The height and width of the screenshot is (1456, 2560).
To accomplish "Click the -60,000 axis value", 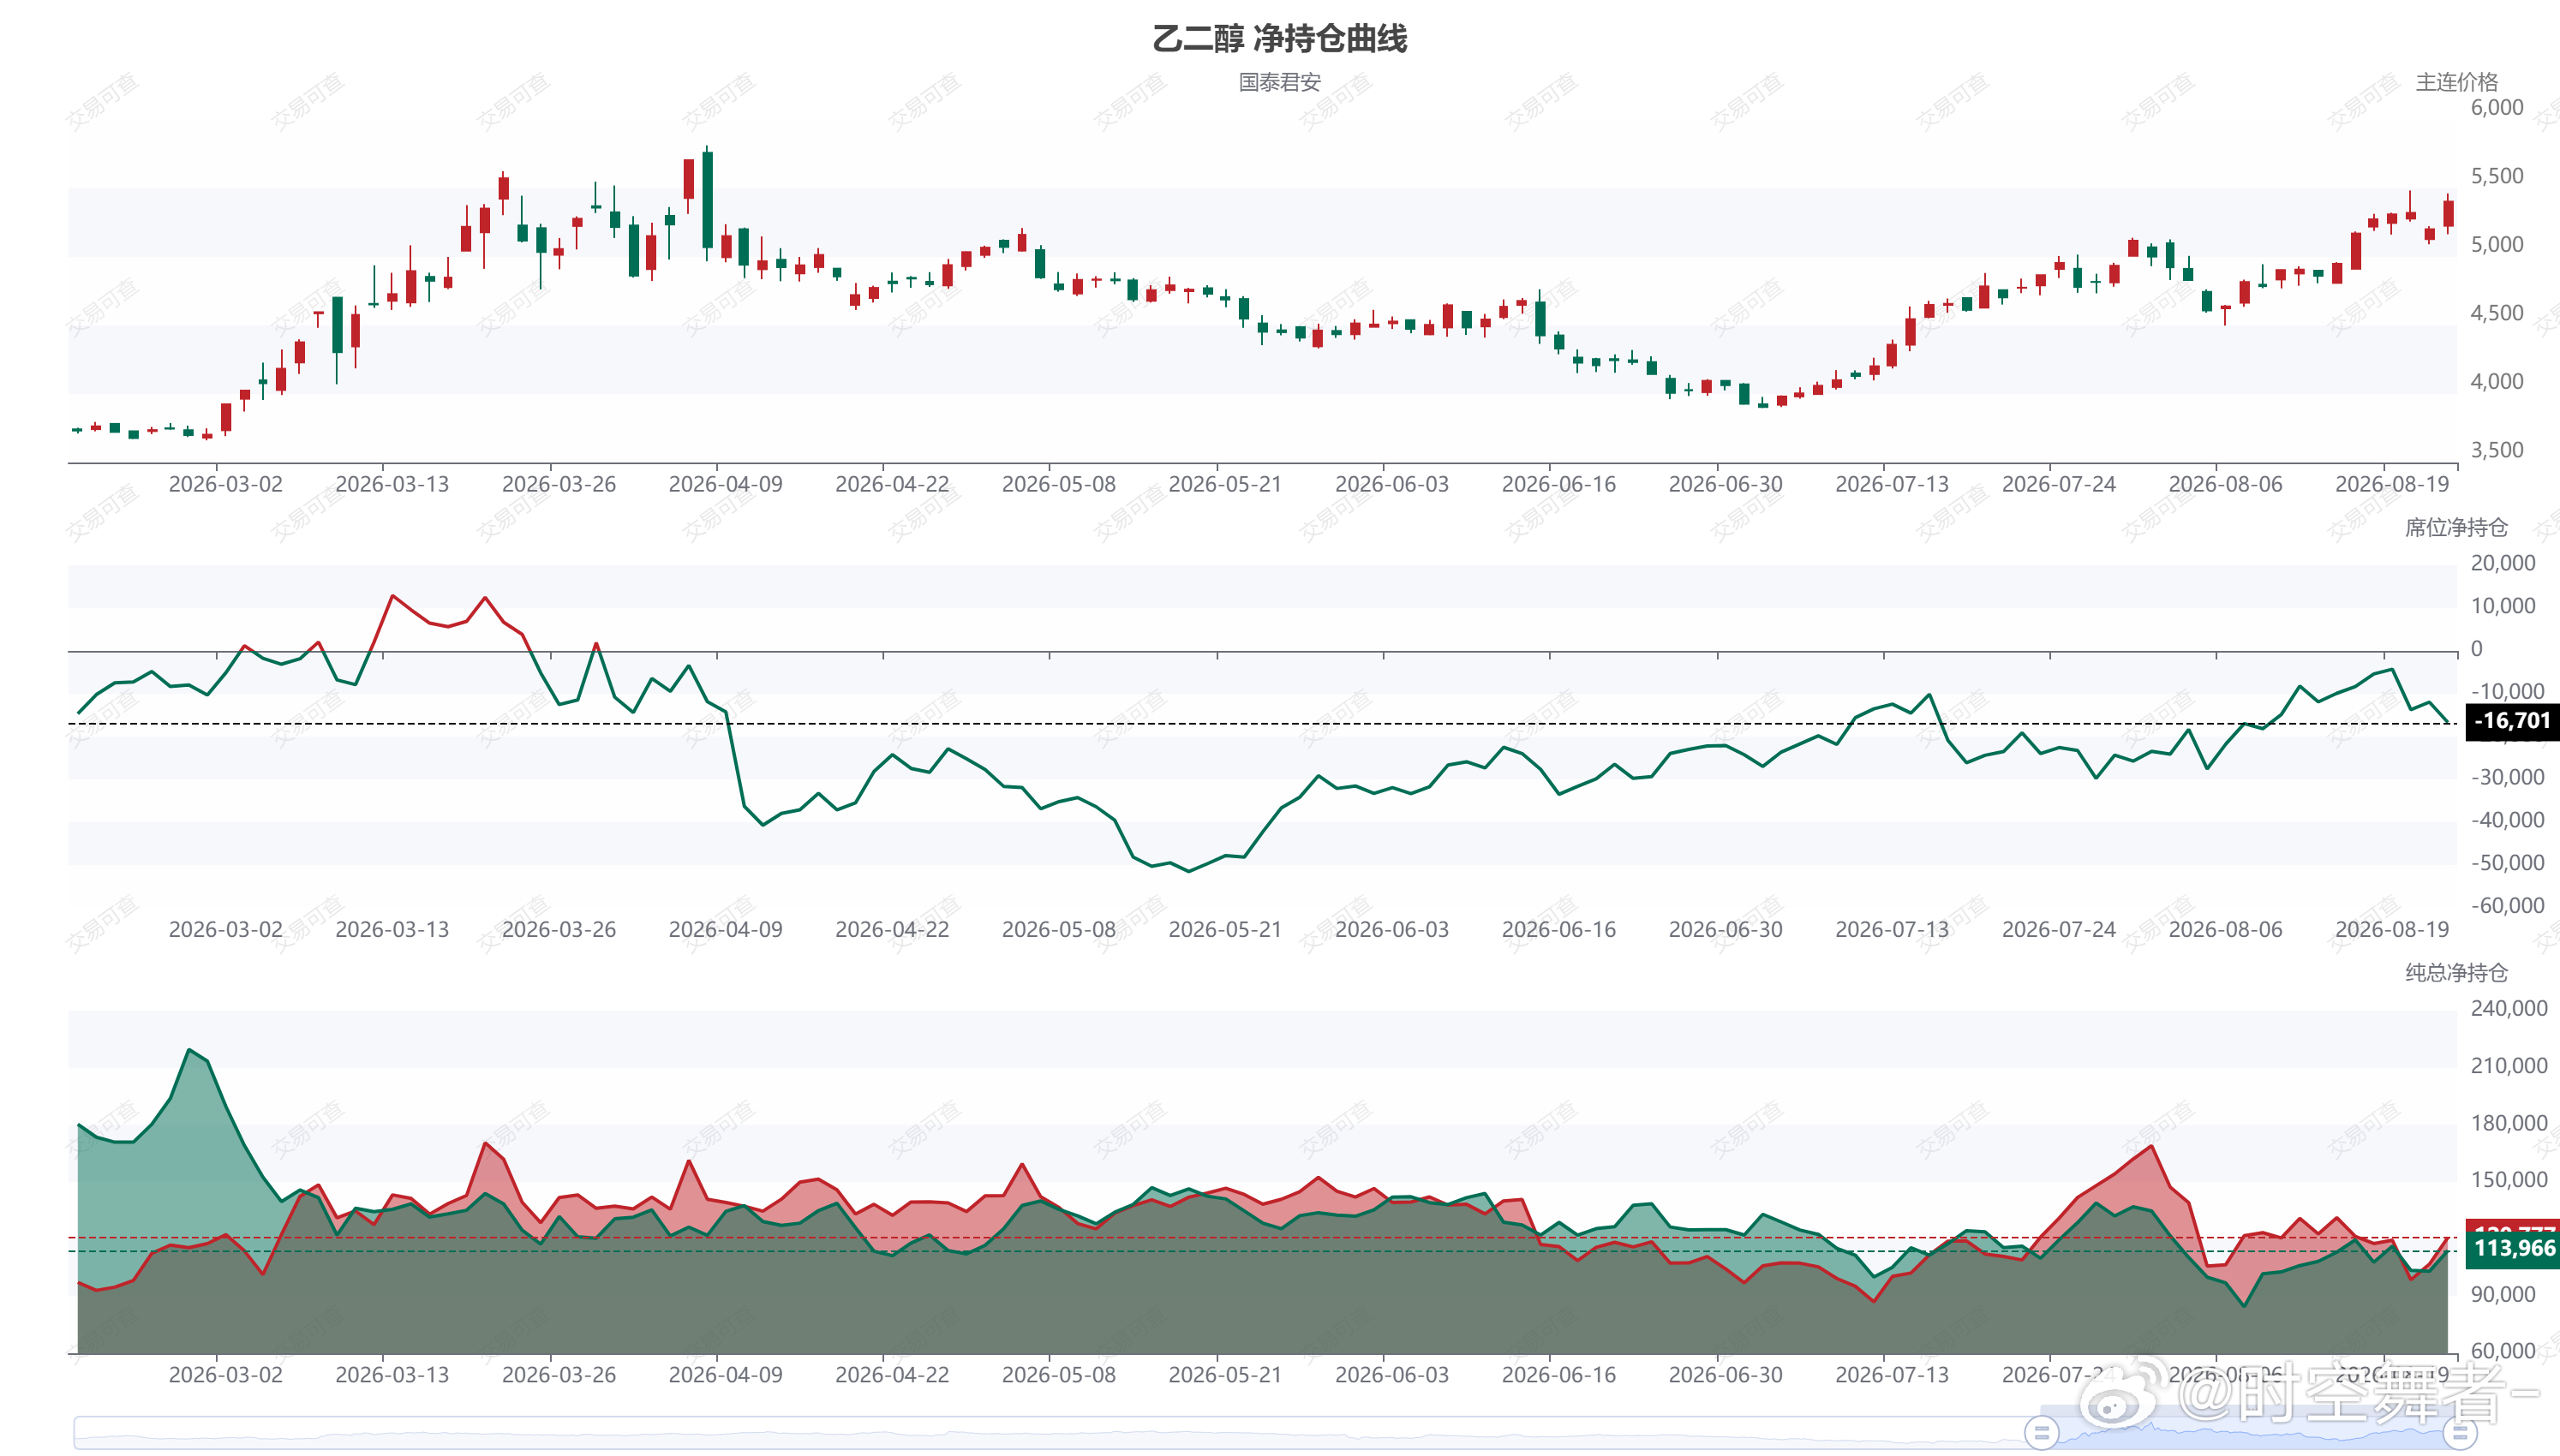I will tap(2507, 906).
